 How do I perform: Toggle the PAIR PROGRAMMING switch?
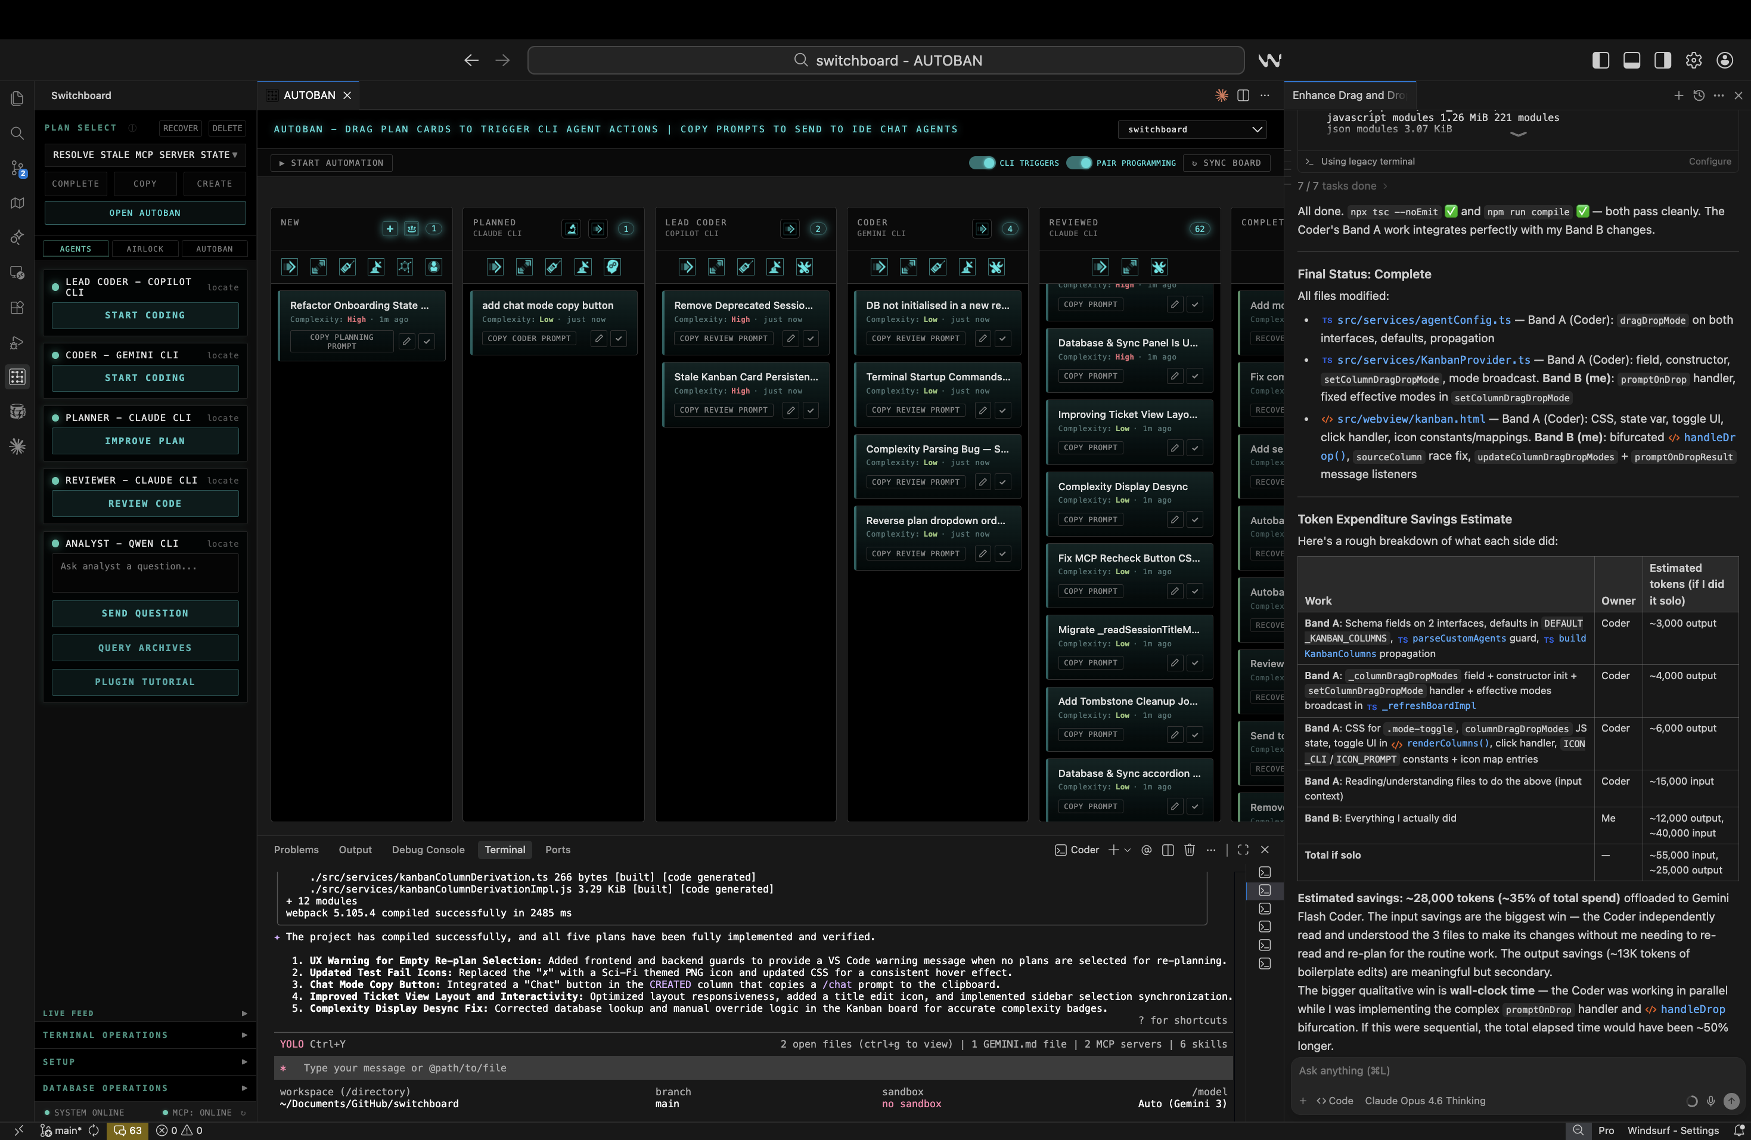tap(1079, 163)
